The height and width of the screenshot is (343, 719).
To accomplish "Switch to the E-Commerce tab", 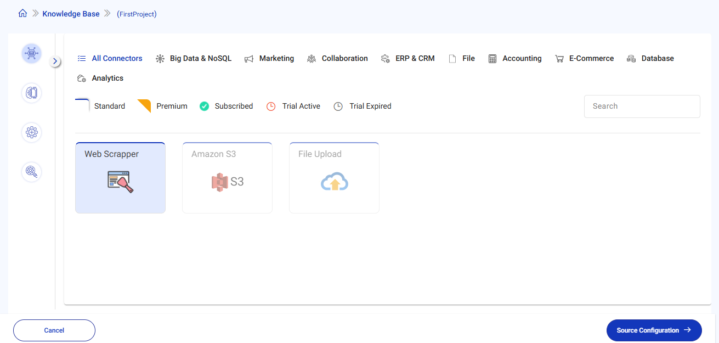I will coord(584,58).
